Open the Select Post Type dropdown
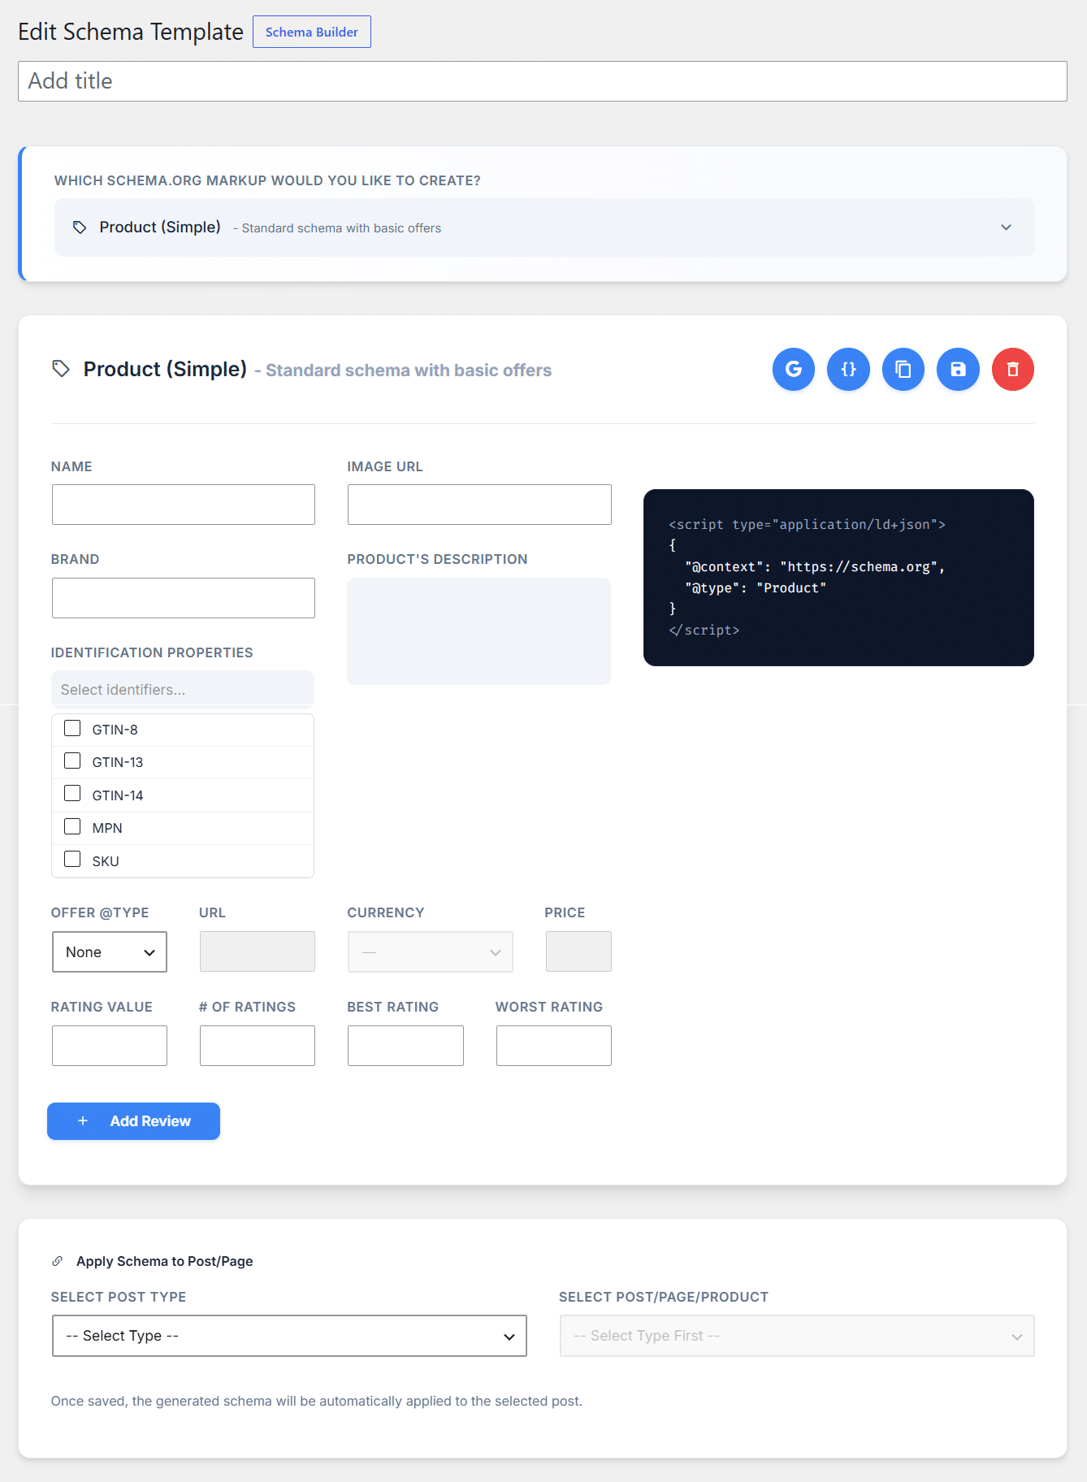 click(x=289, y=1336)
